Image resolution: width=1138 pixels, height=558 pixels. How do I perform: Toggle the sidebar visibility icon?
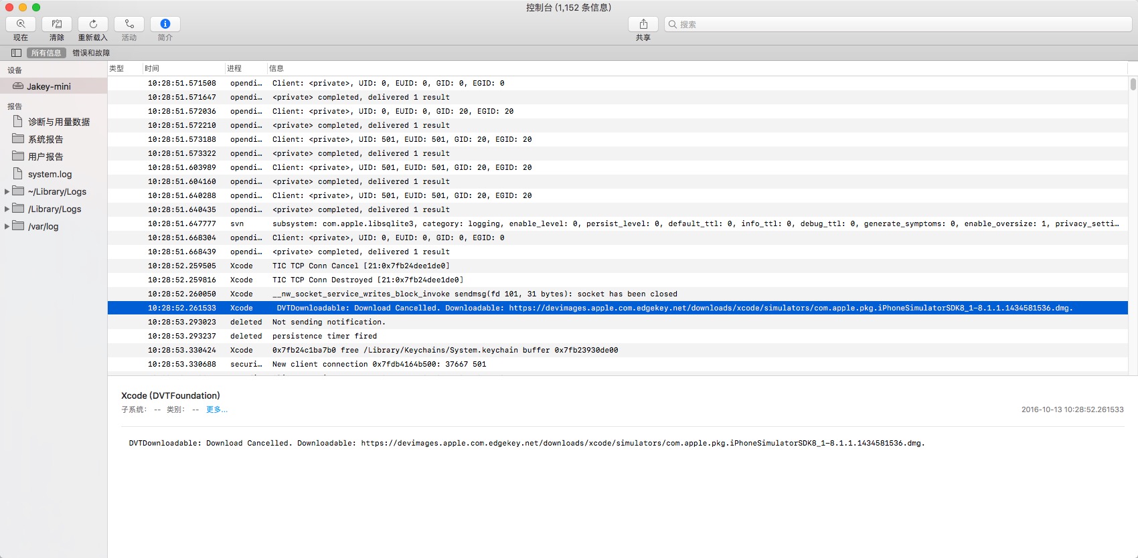(x=16, y=53)
